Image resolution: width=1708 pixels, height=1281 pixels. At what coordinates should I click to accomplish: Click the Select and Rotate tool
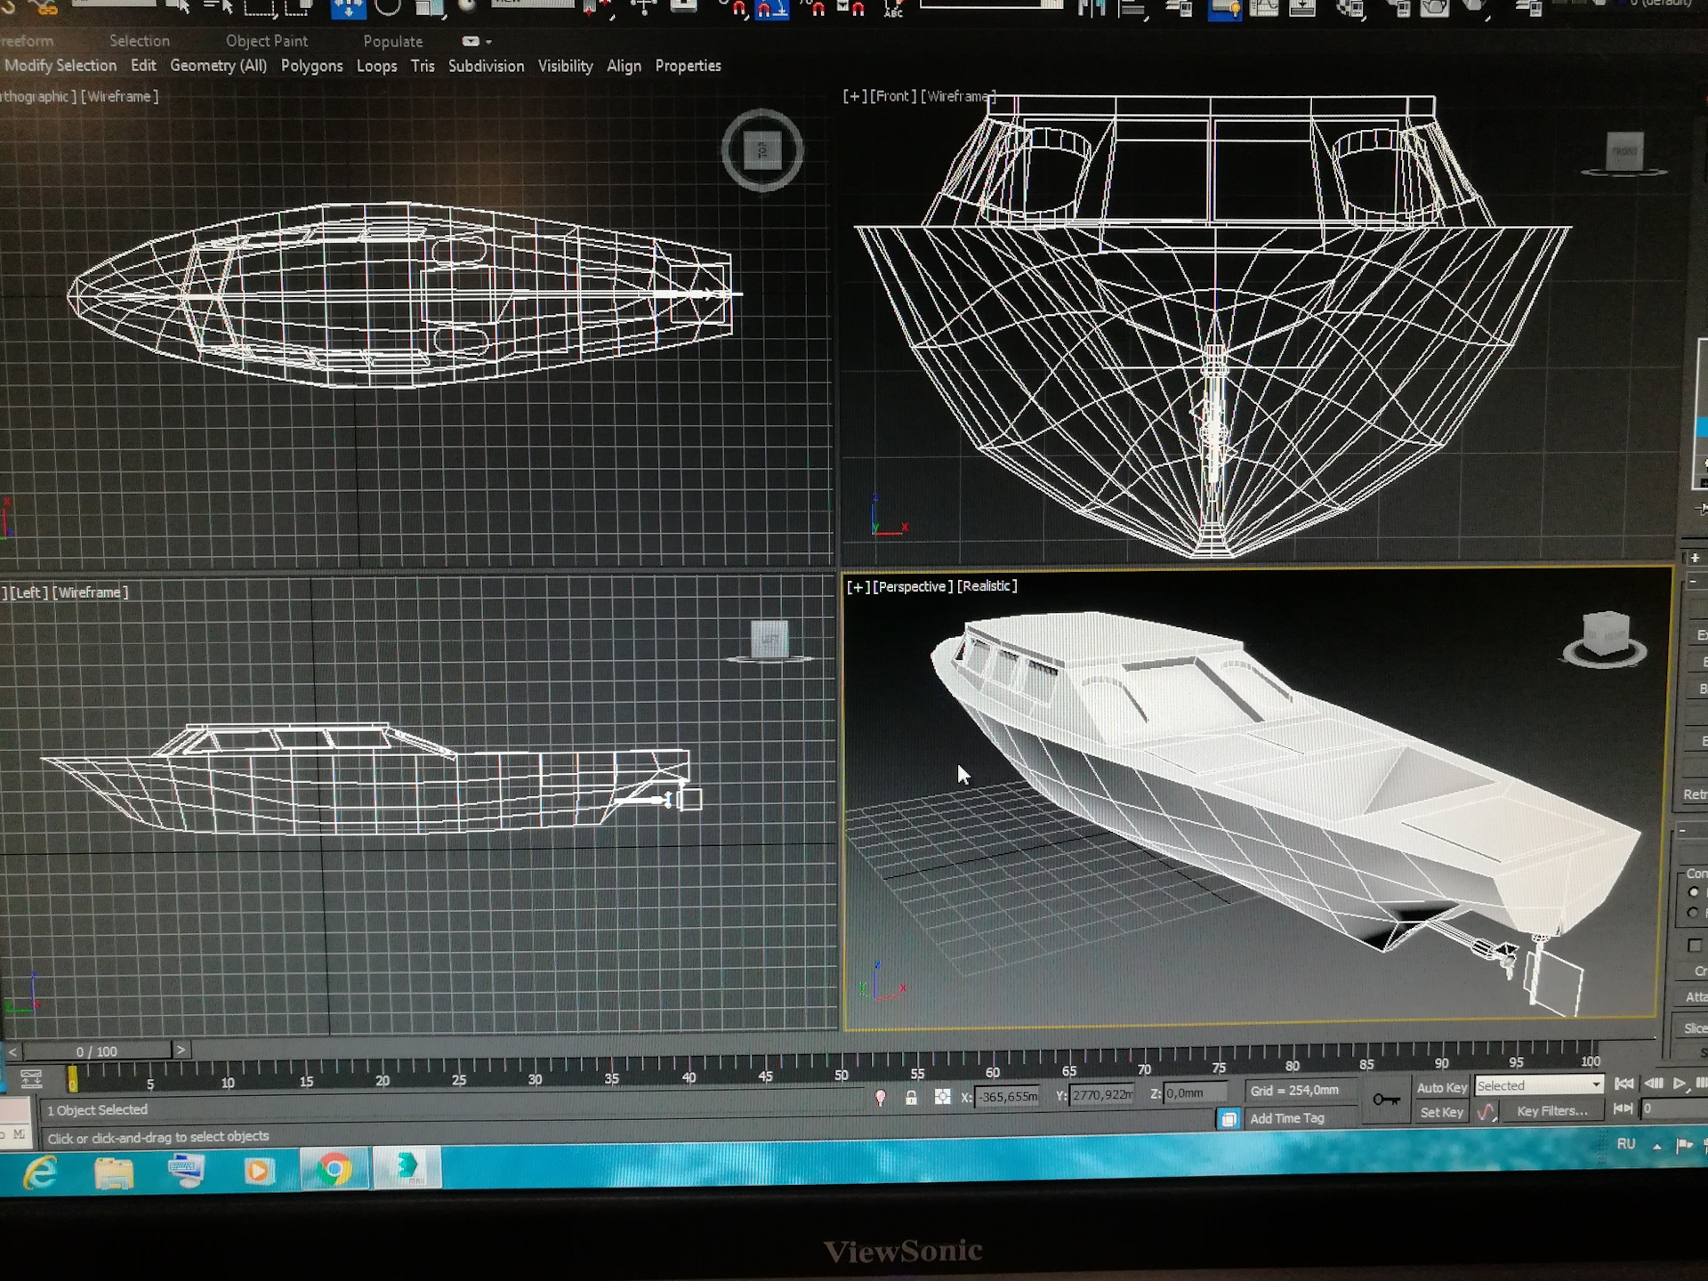(x=388, y=8)
